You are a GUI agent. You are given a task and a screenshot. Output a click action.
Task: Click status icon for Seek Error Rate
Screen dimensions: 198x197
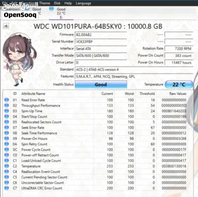[x=6, y=127]
